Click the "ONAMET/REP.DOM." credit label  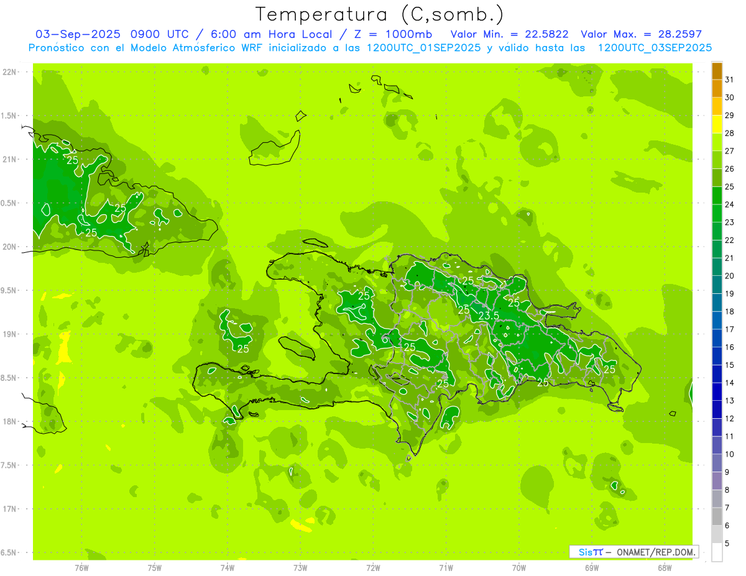coord(655,552)
